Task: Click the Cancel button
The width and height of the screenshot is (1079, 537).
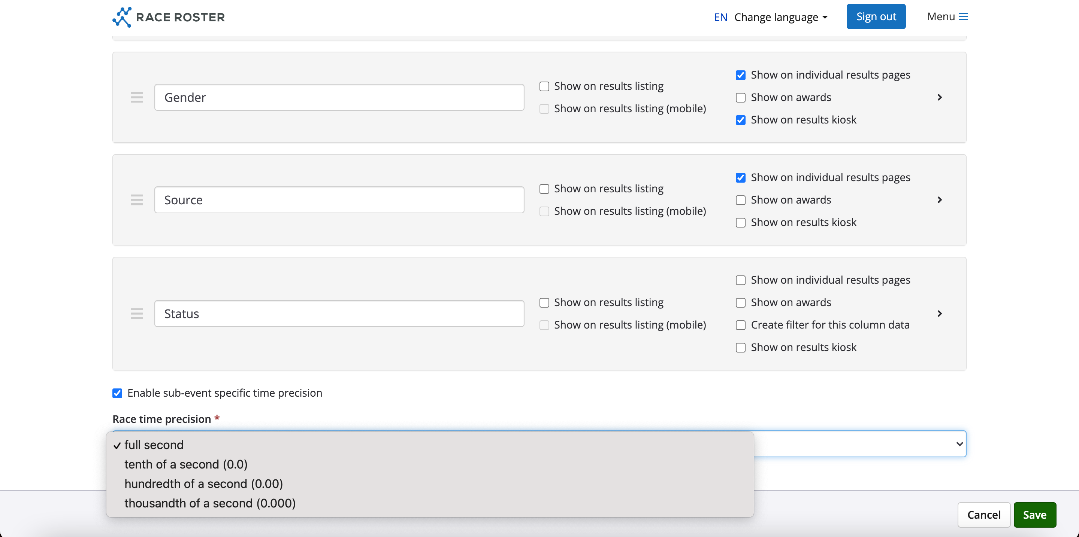Action: (983, 515)
